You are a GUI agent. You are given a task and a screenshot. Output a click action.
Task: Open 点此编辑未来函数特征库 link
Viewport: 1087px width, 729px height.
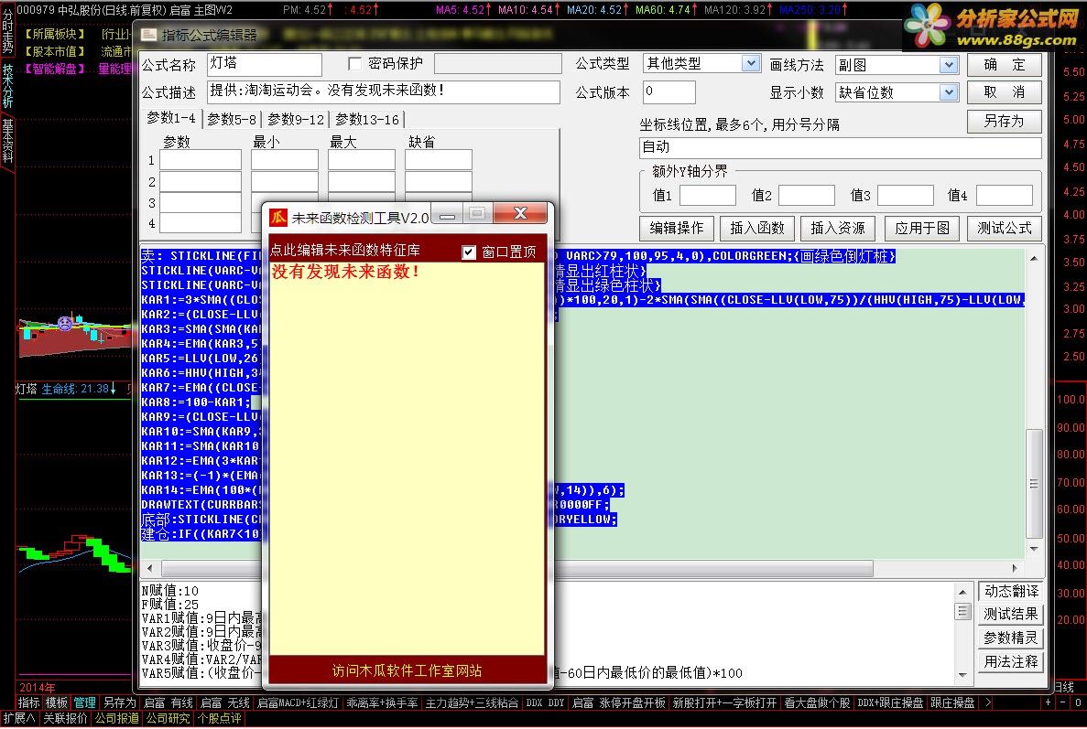pyautogui.click(x=344, y=250)
